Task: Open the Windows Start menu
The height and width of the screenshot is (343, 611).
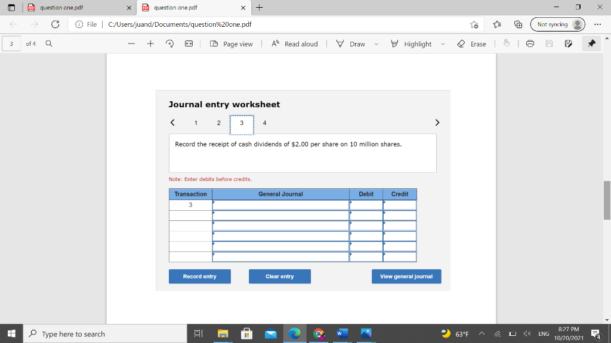Action: pos(11,333)
